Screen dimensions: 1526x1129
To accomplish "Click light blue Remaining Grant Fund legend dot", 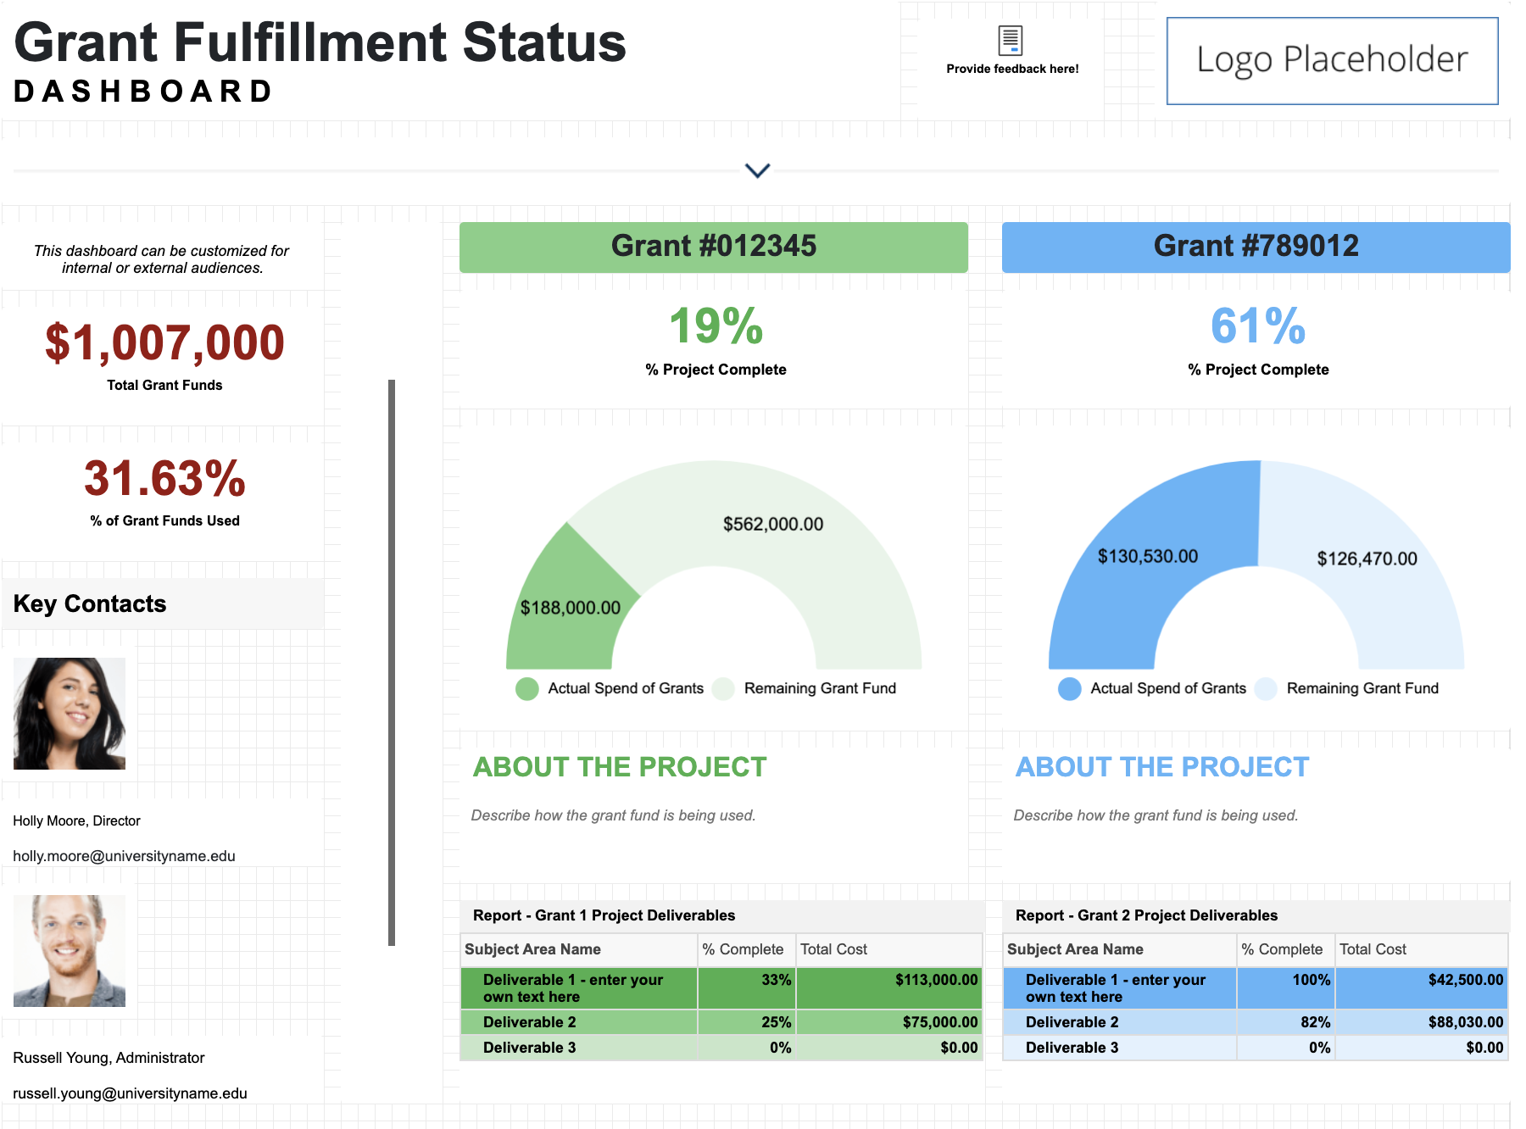I will click(x=1266, y=688).
